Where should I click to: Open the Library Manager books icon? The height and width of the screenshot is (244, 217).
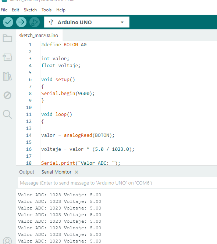pyautogui.click(x=7, y=76)
